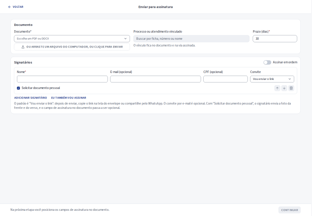Focus the E-mail (opcional) field
Image resolution: width=312 pixels, height=216 pixels.
(156, 79)
